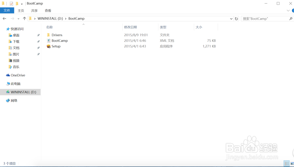Sort files by 修改日期 column
Viewport: 294px width, 167px height.
click(131, 27)
